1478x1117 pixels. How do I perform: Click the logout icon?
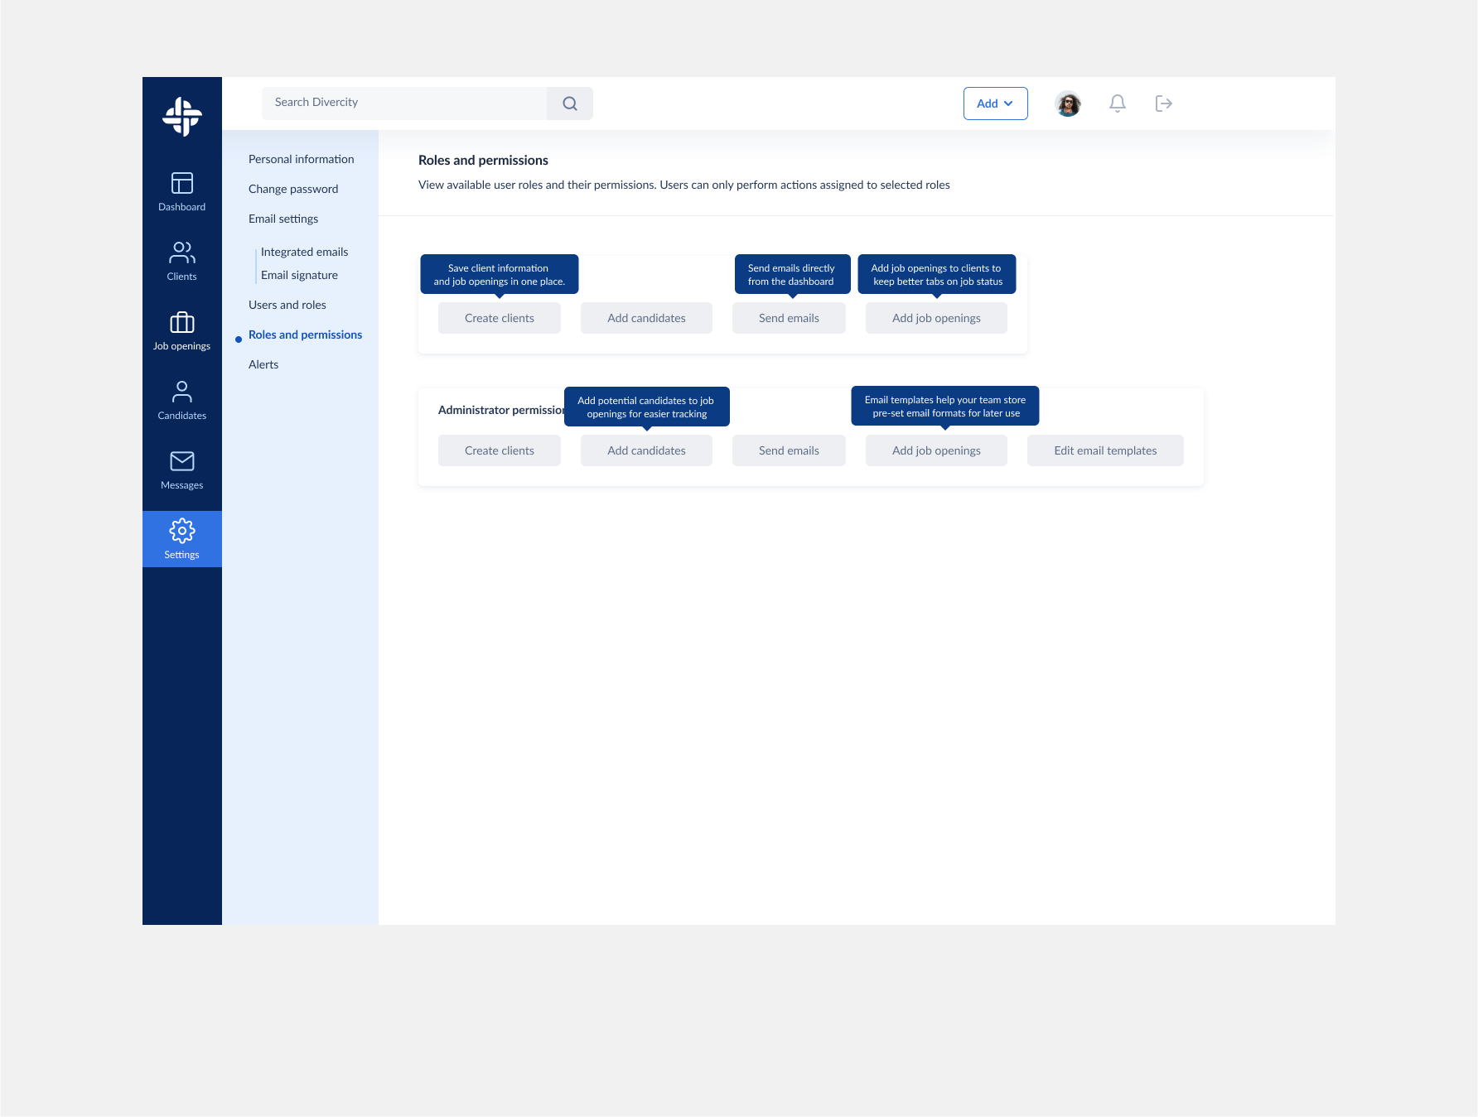click(x=1164, y=104)
